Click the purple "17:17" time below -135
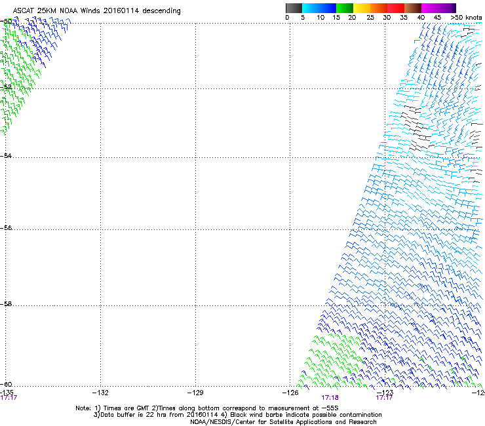The width and height of the screenshot is (485, 426). (9, 398)
